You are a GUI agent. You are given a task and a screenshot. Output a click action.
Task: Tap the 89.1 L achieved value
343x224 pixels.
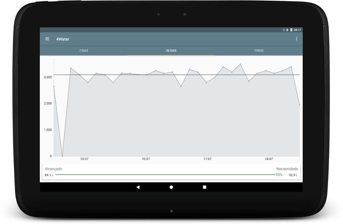point(49,175)
